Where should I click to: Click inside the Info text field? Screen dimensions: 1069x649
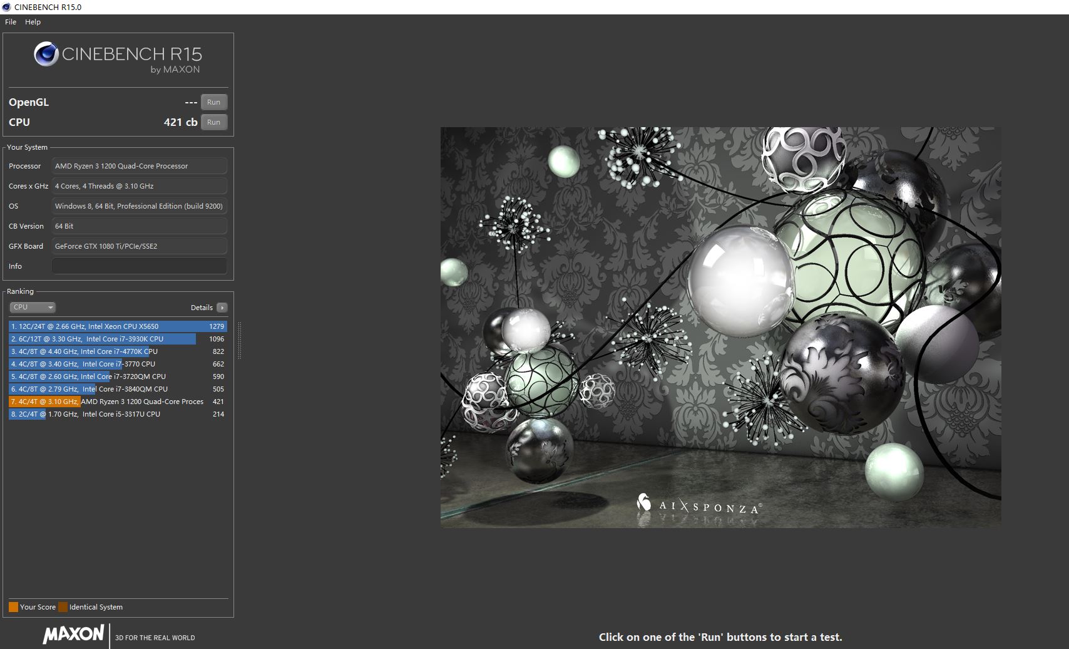(139, 266)
